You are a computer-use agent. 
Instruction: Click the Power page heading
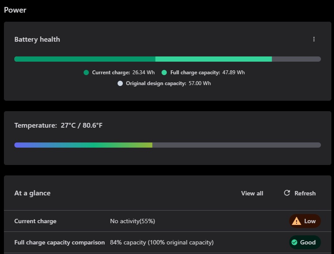tap(15, 10)
